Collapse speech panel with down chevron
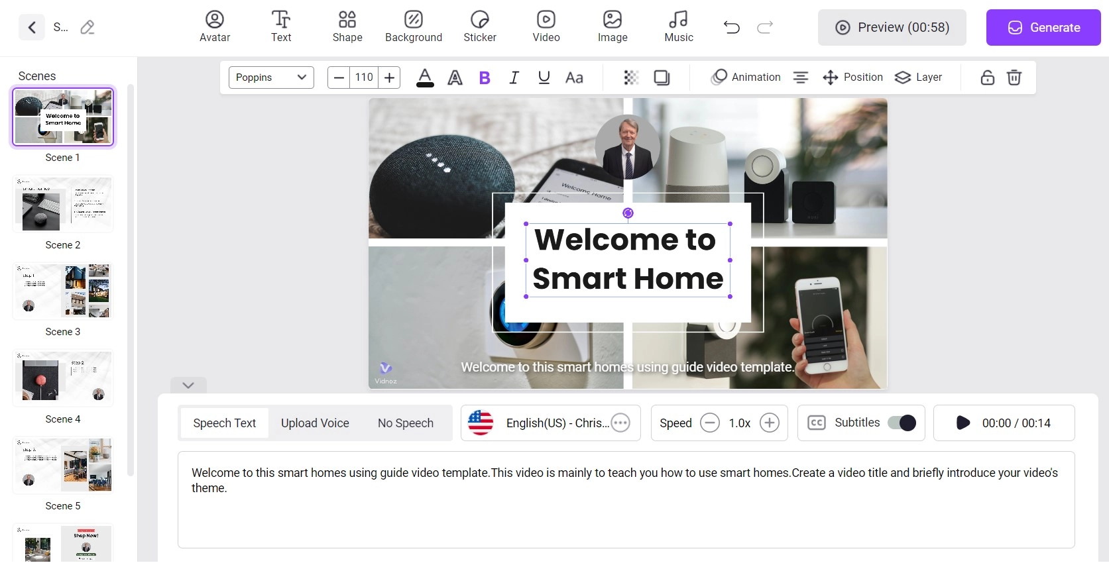Viewport: 1109px width, 567px height. point(188,386)
